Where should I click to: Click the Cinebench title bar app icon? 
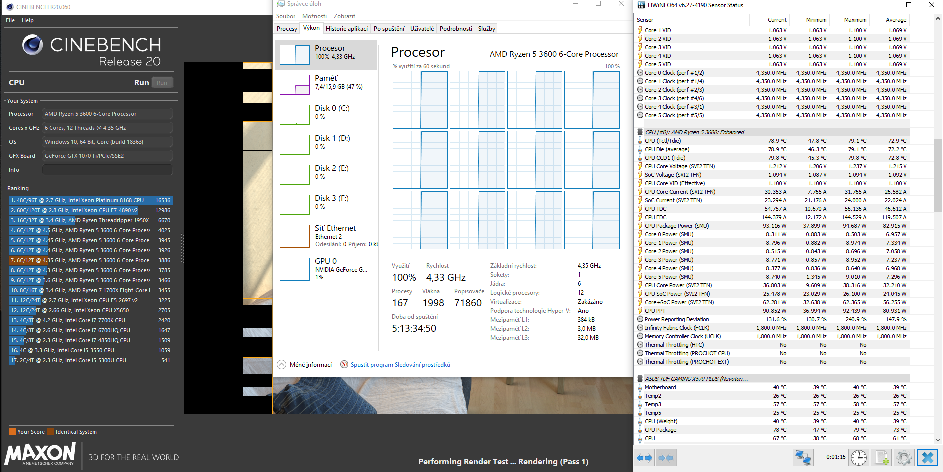point(10,7)
